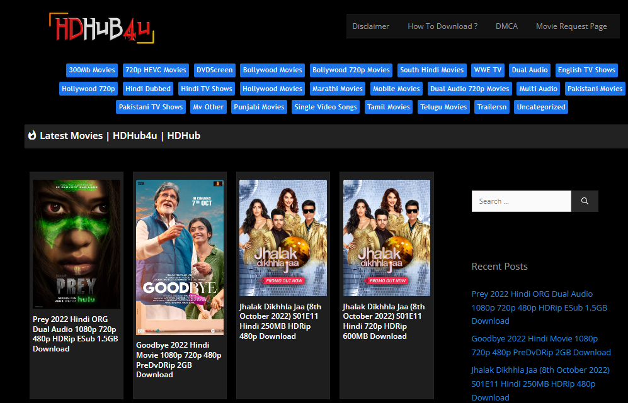Open the DVDScreen category

coord(215,70)
